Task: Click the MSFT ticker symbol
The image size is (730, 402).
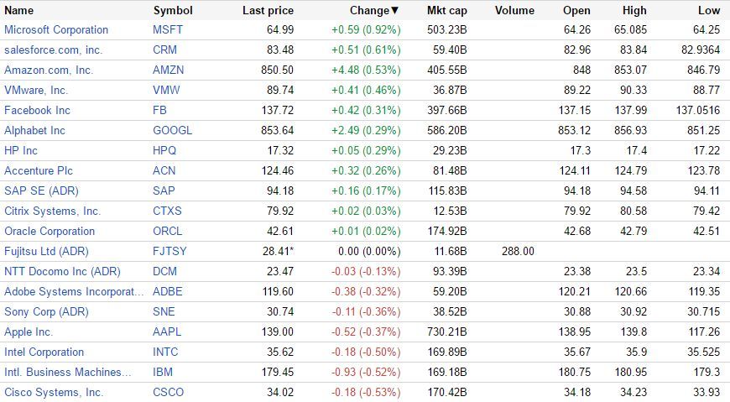Action: coord(166,29)
